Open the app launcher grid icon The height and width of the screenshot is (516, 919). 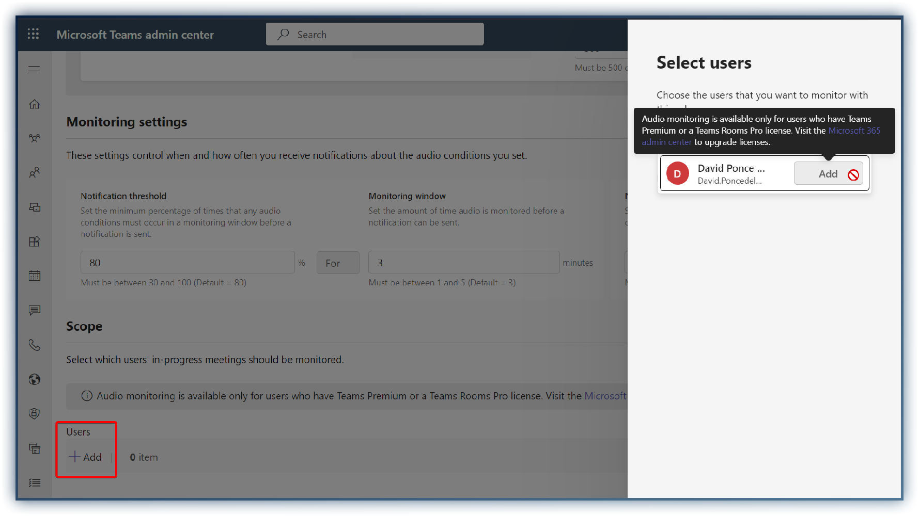pyautogui.click(x=34, y=34)
